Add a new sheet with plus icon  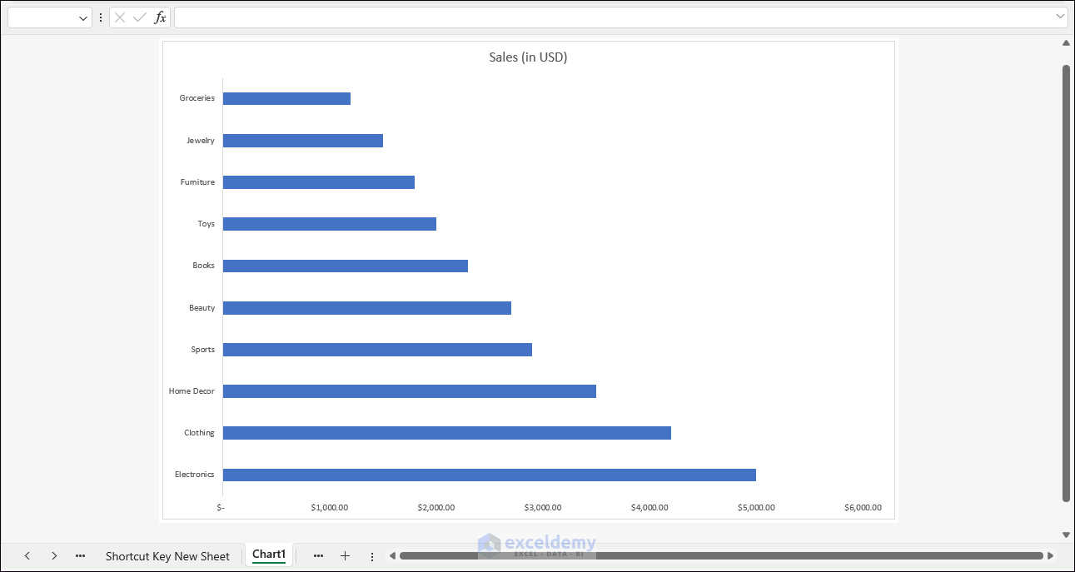(x=345, y=555)
